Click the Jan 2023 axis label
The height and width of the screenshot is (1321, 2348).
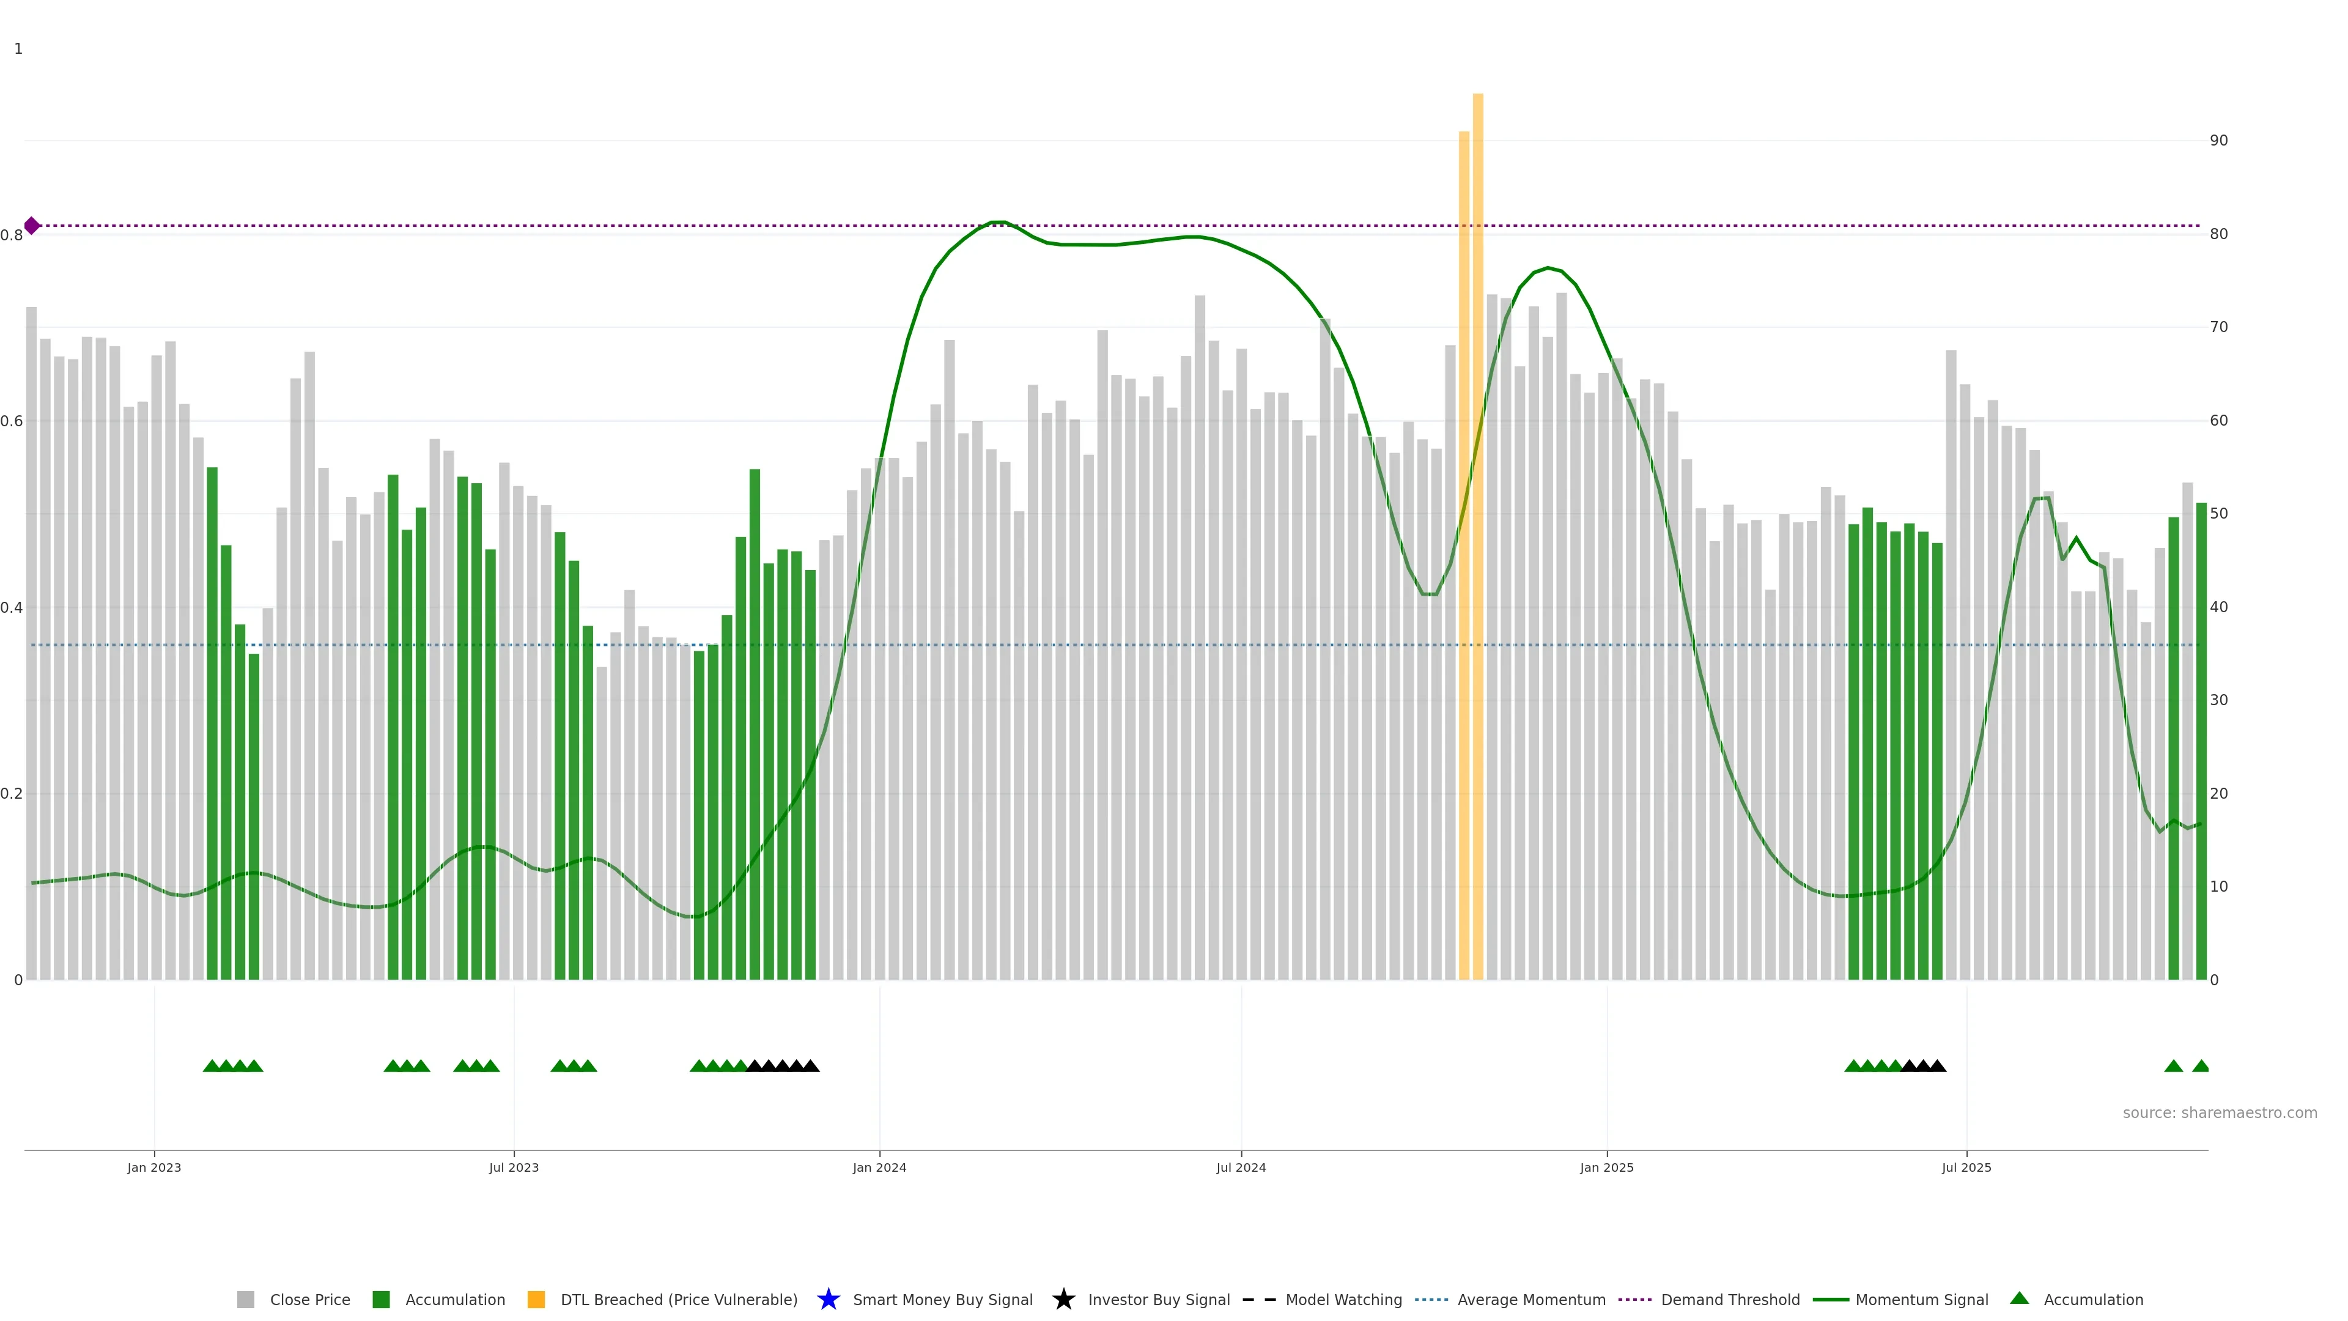[x=154, y=1167]
